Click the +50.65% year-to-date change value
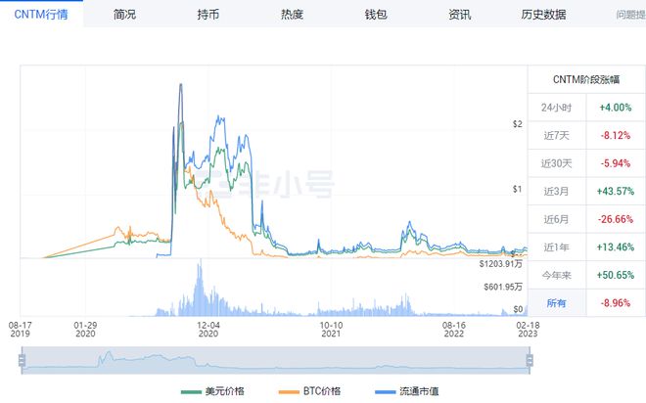 point(616,276)
